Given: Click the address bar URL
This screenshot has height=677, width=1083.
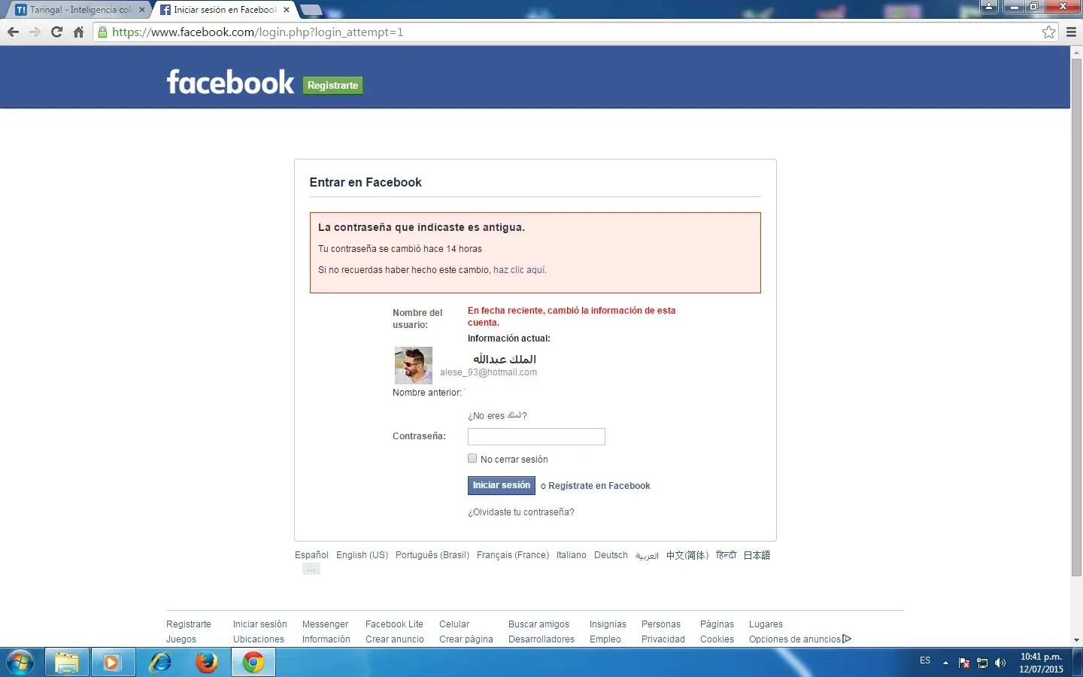Looking at the screenshot, I should (x=258, y=32).
